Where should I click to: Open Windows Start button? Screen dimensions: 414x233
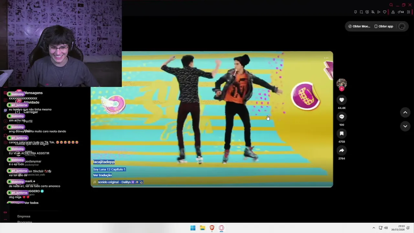(x=193, y=228)
